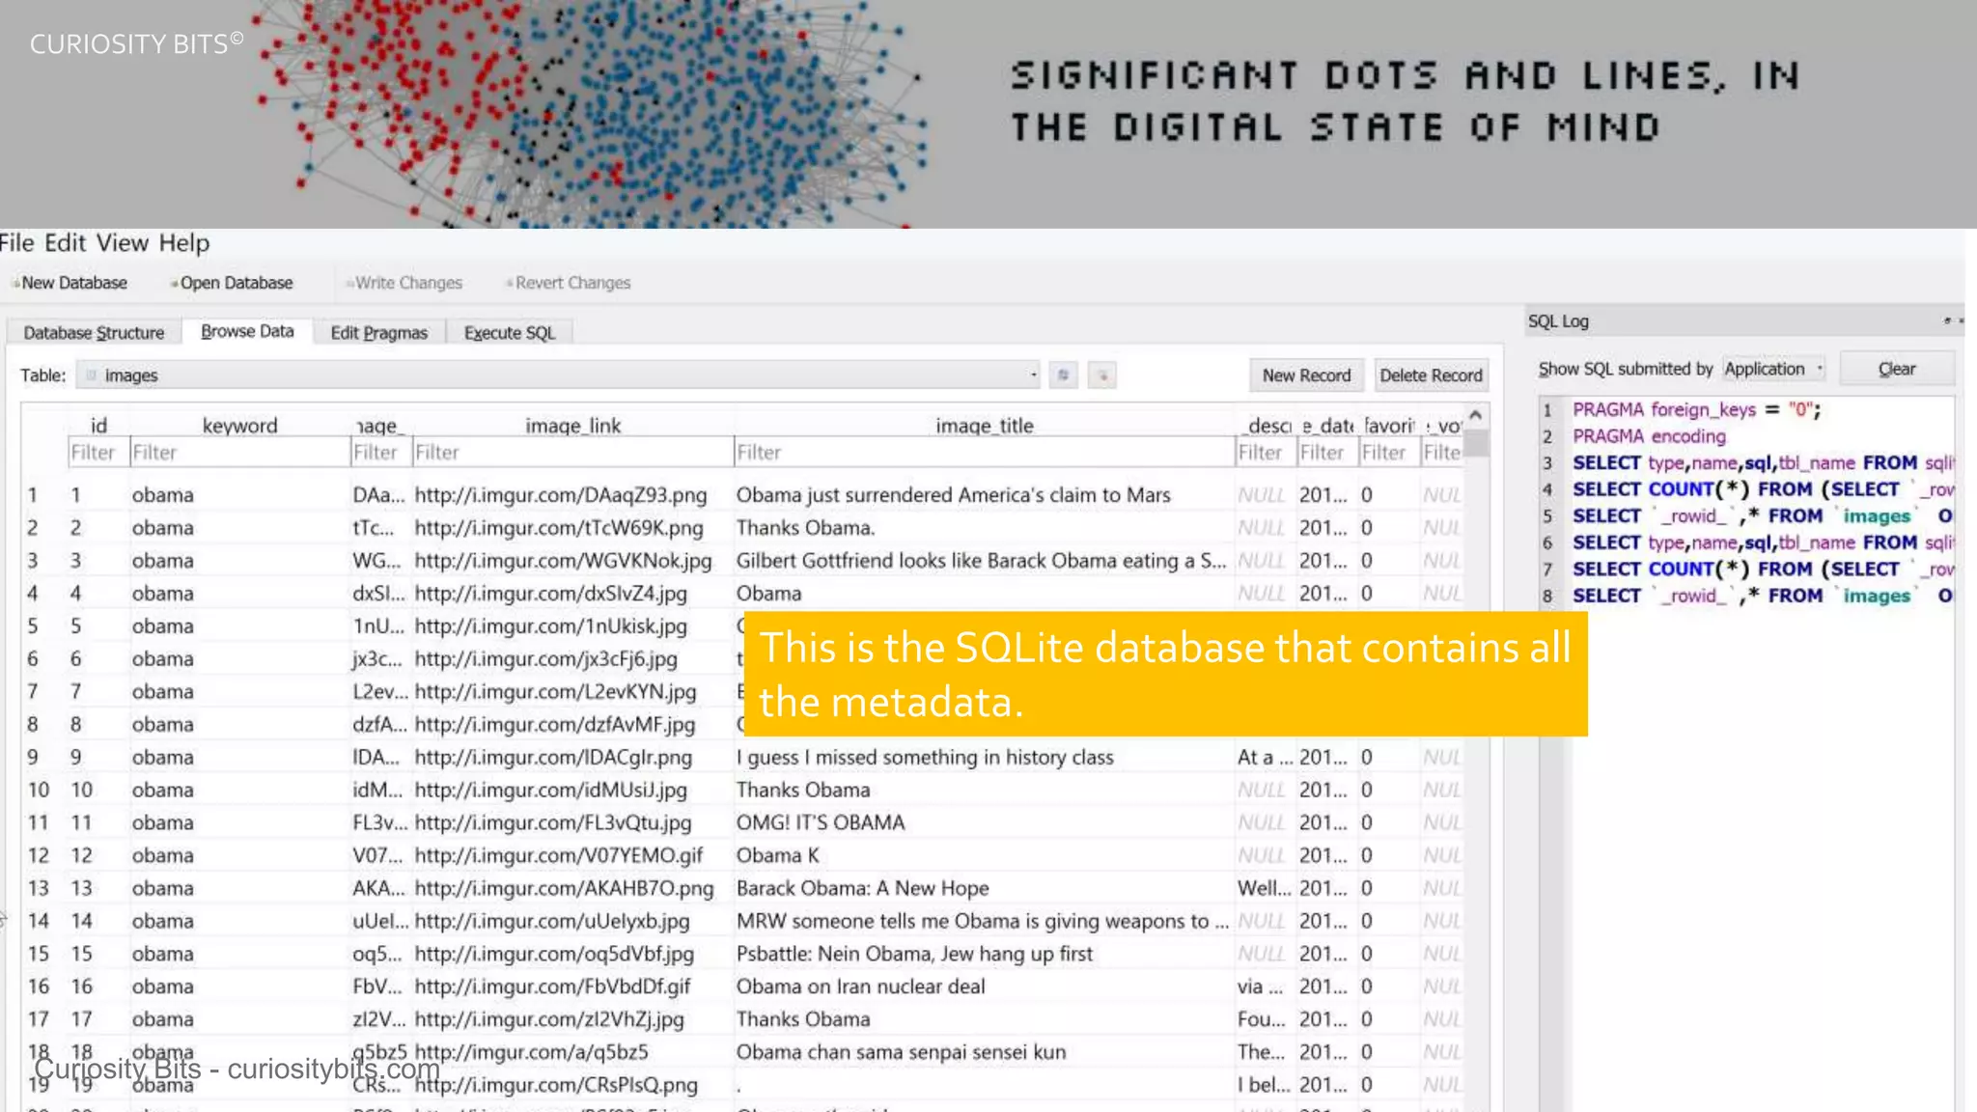Screen dimensions: 1977x1112
Task: Select the description cell 'Well...' in row 13
Action: click(1264, 888)
